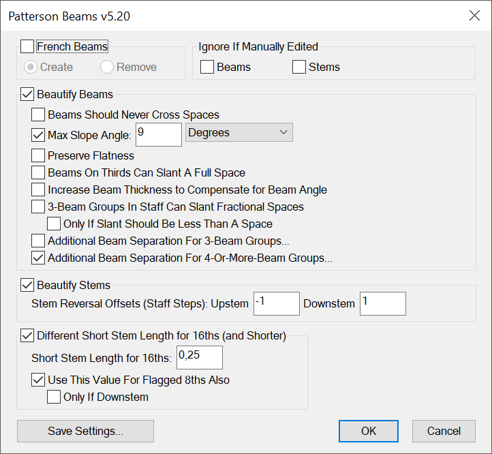The image size is (492, 454).
Task: Check Ignore If Manually Edited Stems
Action: [x=298, y=67]
